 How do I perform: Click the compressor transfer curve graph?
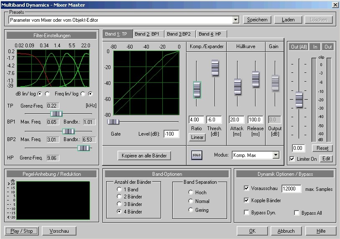146,83
